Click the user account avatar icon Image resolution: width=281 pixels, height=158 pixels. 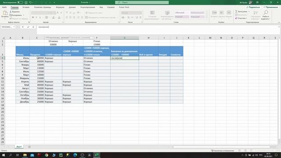click(251, 3)
